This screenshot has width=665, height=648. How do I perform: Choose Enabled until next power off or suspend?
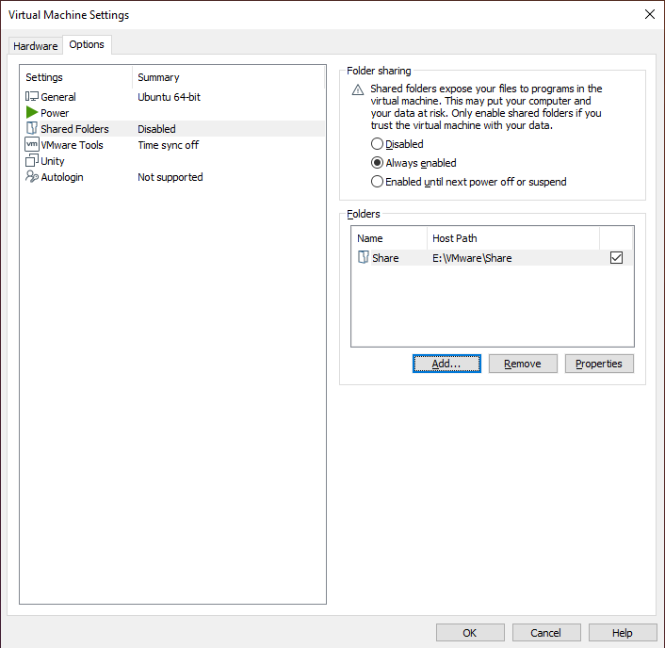pyautogui.click(x=377, y=182)
